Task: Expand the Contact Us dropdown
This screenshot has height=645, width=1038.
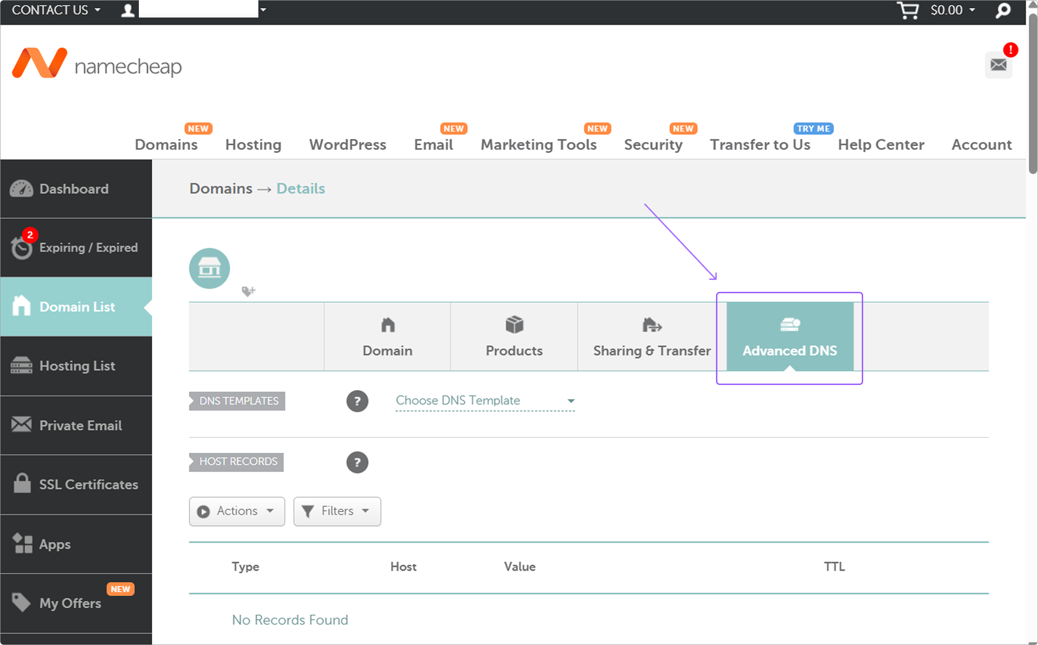Action: 56,10
